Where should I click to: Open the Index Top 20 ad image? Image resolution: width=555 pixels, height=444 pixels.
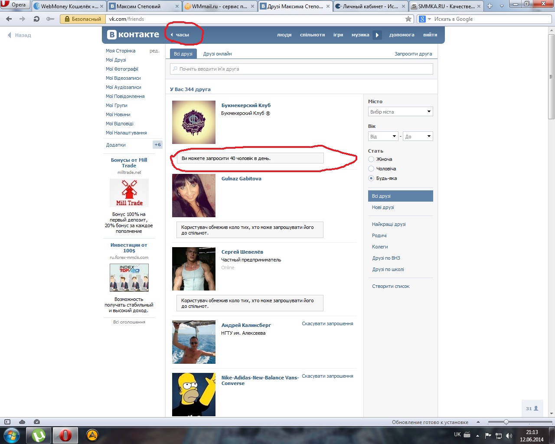(x=129, y=277)
